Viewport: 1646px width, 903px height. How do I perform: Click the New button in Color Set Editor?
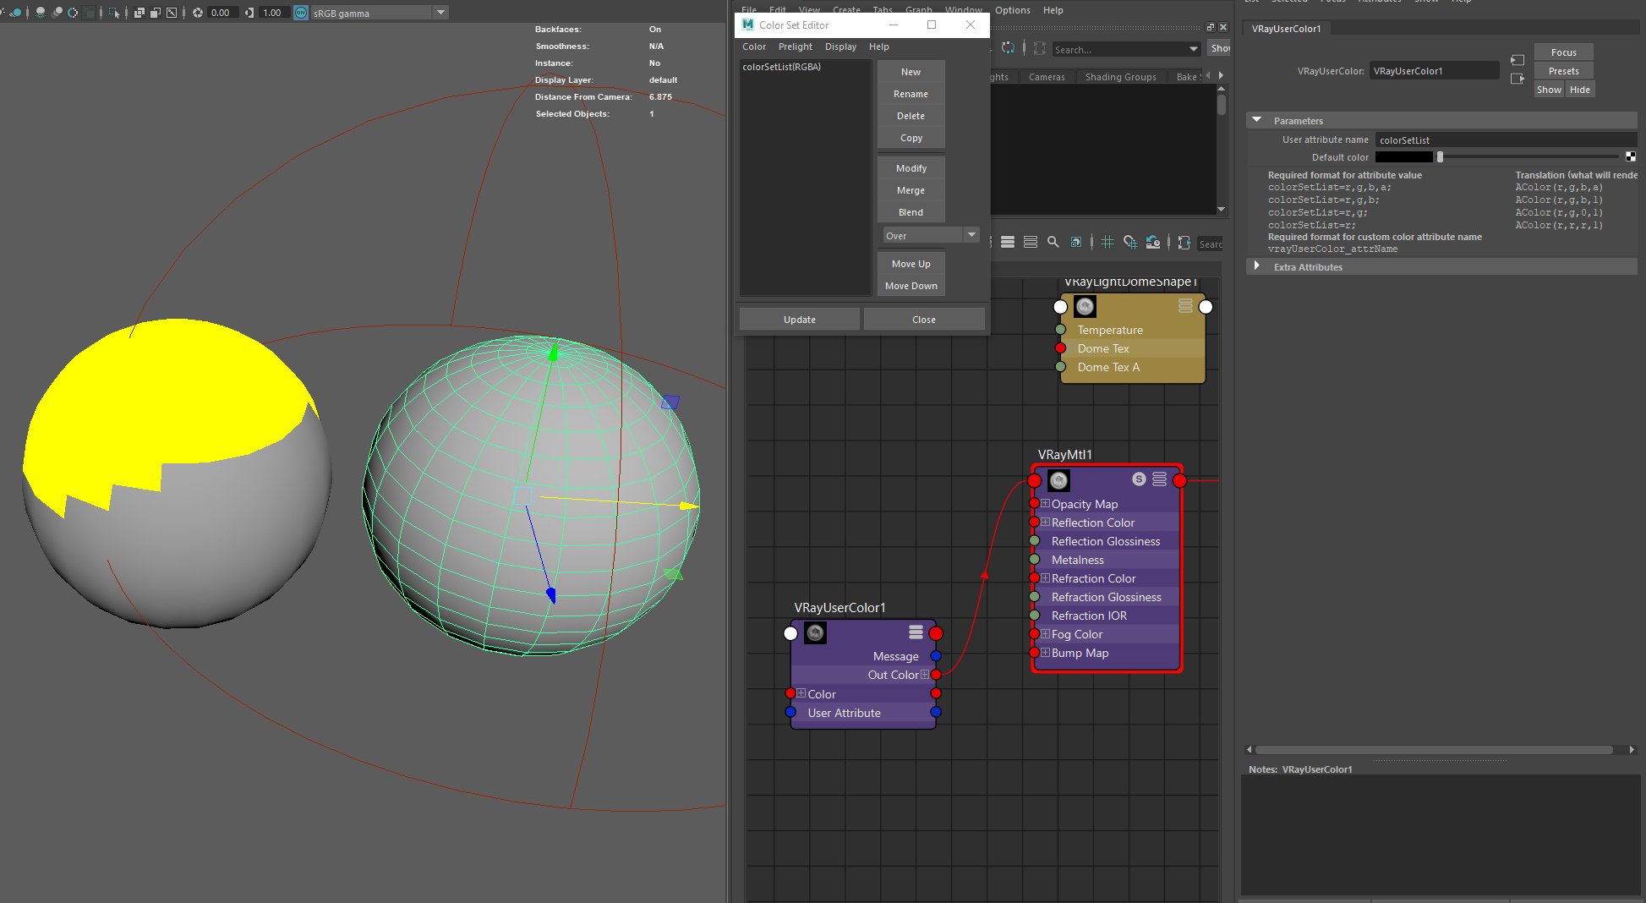coord(910,72)
